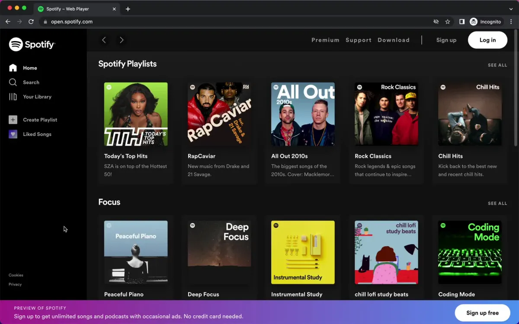Click the forward navigation chevron
The height and width of the screenshot is (324, 519).
(122, 40)
